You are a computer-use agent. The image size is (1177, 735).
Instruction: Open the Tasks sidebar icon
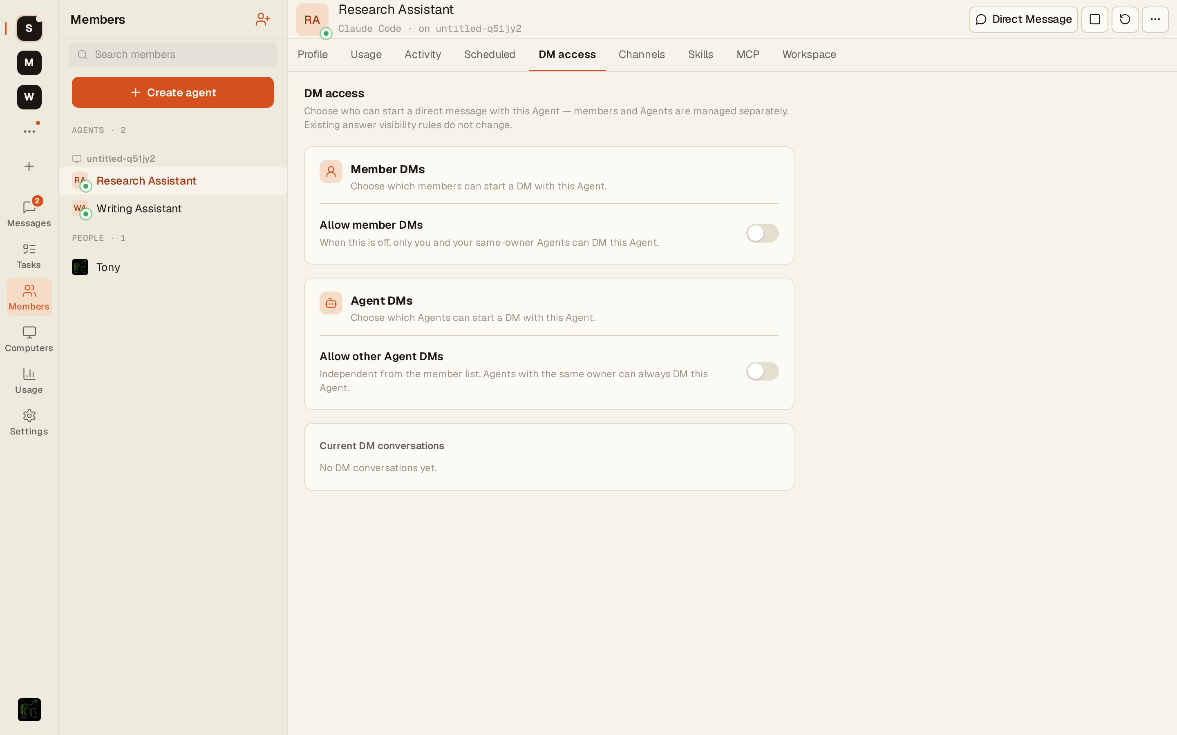(x=29, y=255)
